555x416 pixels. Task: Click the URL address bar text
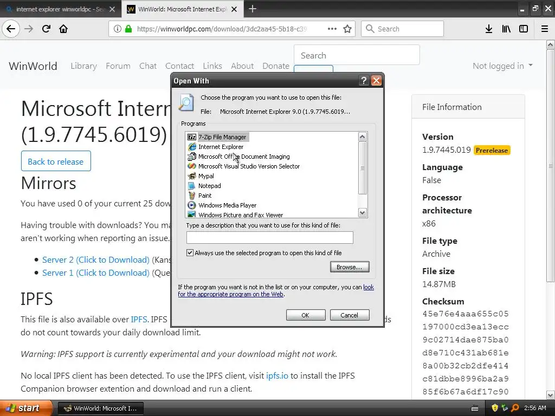pyautogui.click(x=222, y=29)
